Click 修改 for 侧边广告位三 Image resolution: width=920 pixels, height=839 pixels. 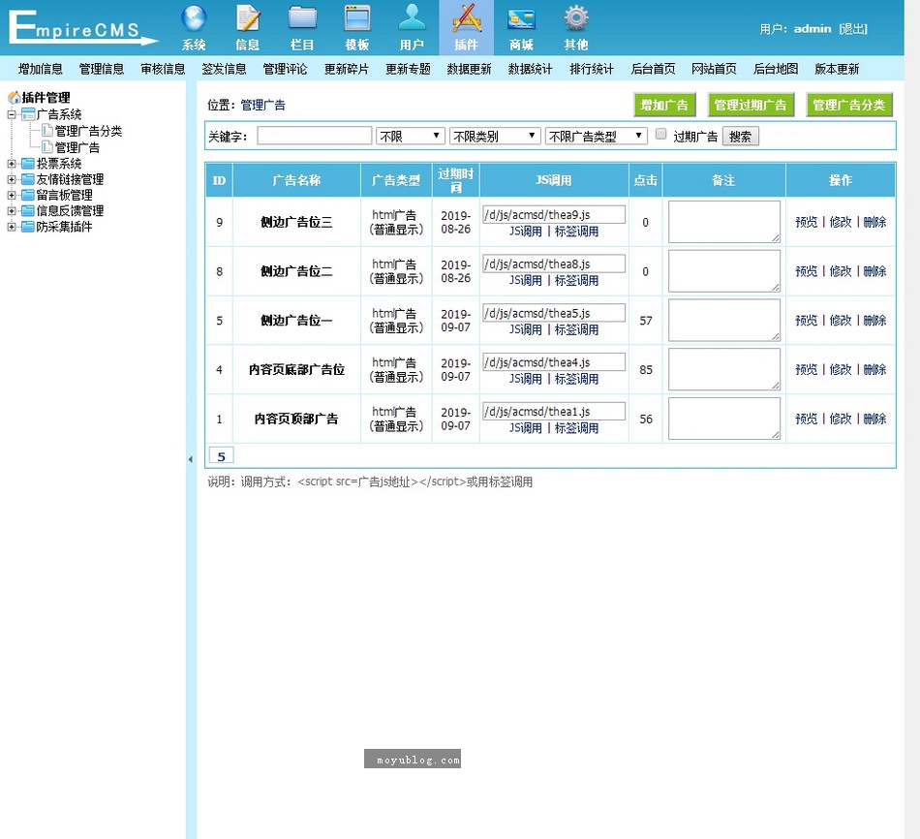(841, 222)
